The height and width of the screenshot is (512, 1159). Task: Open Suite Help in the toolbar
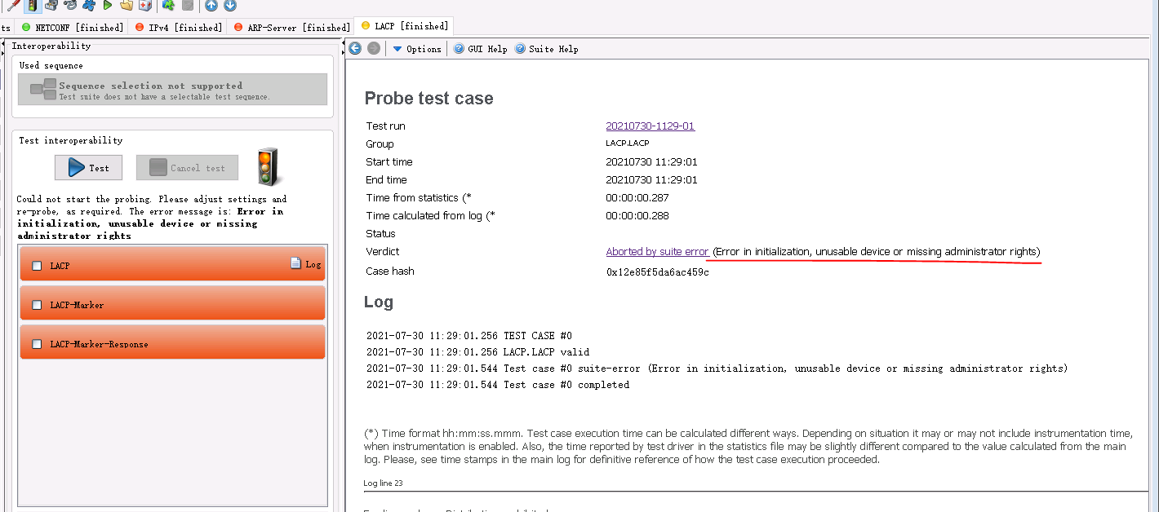coord(546,49)
